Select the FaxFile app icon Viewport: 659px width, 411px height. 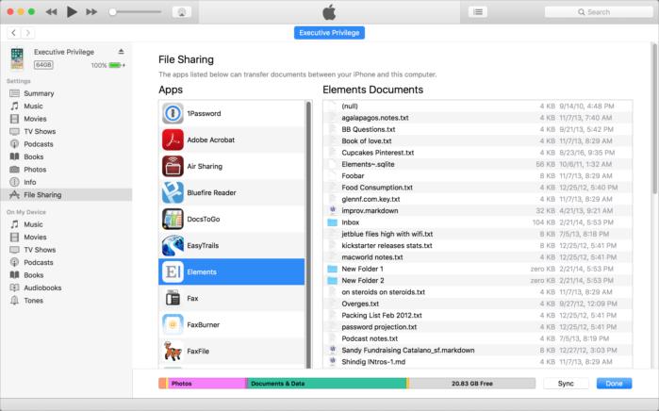point(173,351)
